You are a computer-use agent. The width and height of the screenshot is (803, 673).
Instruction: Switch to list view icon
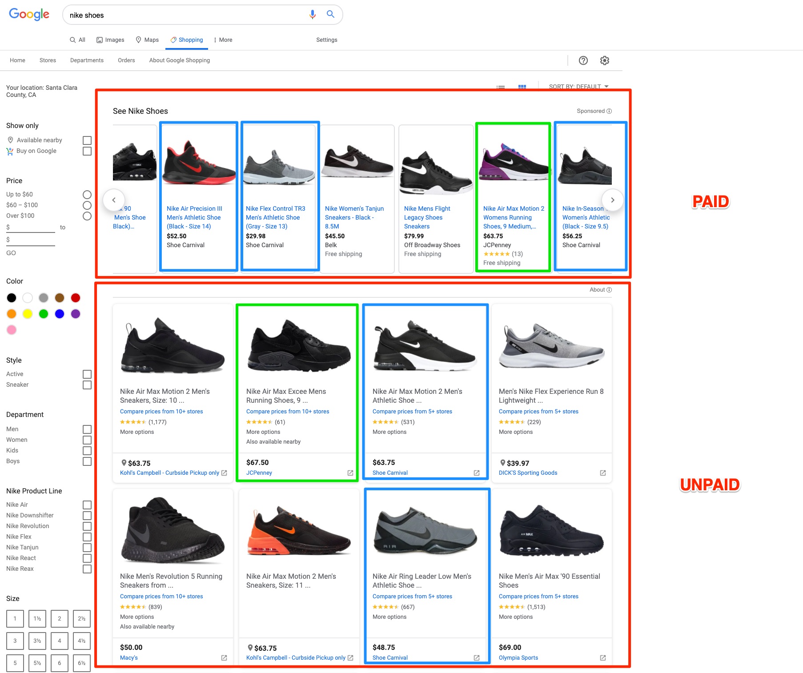[501, 87]
